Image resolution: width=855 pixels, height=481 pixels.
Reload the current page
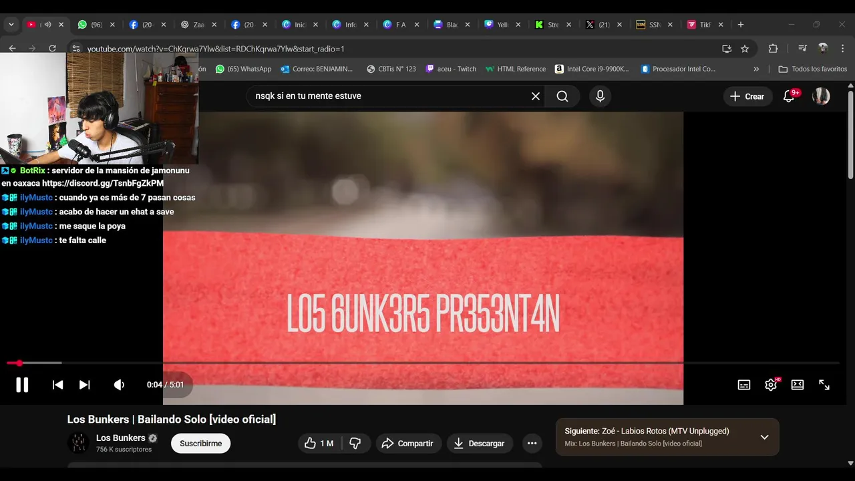click(52, 48)
